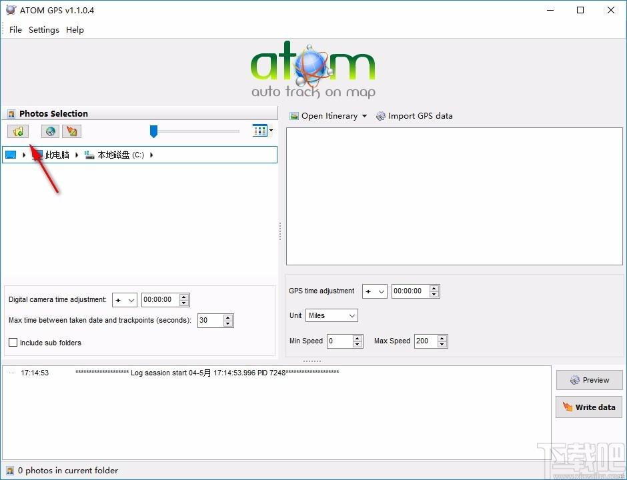Viewport: 627px width, 480px height.
Task: Click the Write data button
Action: (x=589, y=407)
